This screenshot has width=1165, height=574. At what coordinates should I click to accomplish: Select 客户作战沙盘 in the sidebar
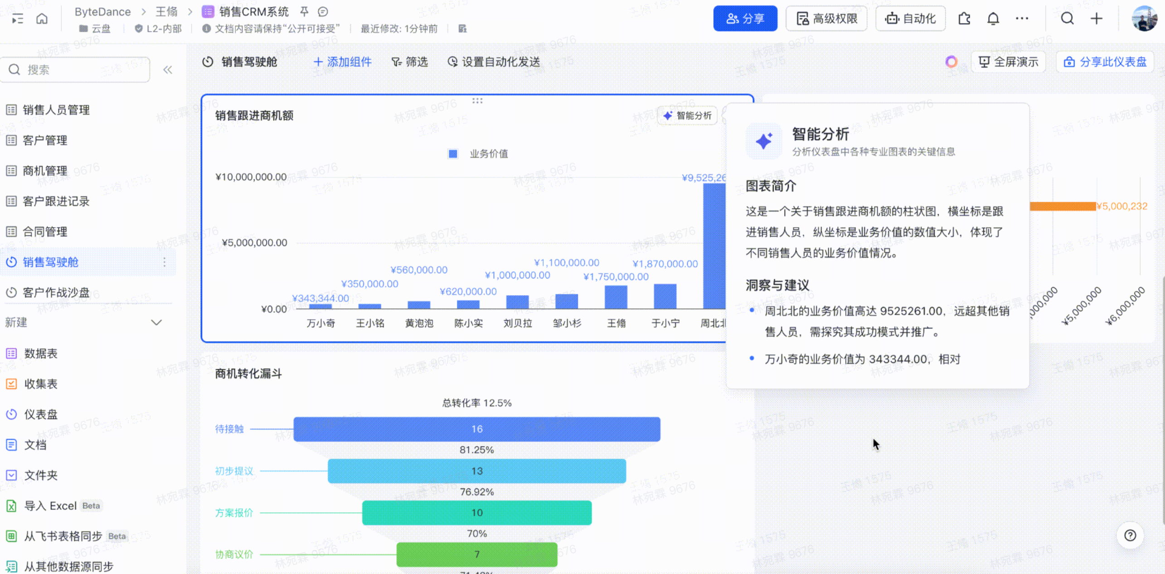(x=56, y=292)
